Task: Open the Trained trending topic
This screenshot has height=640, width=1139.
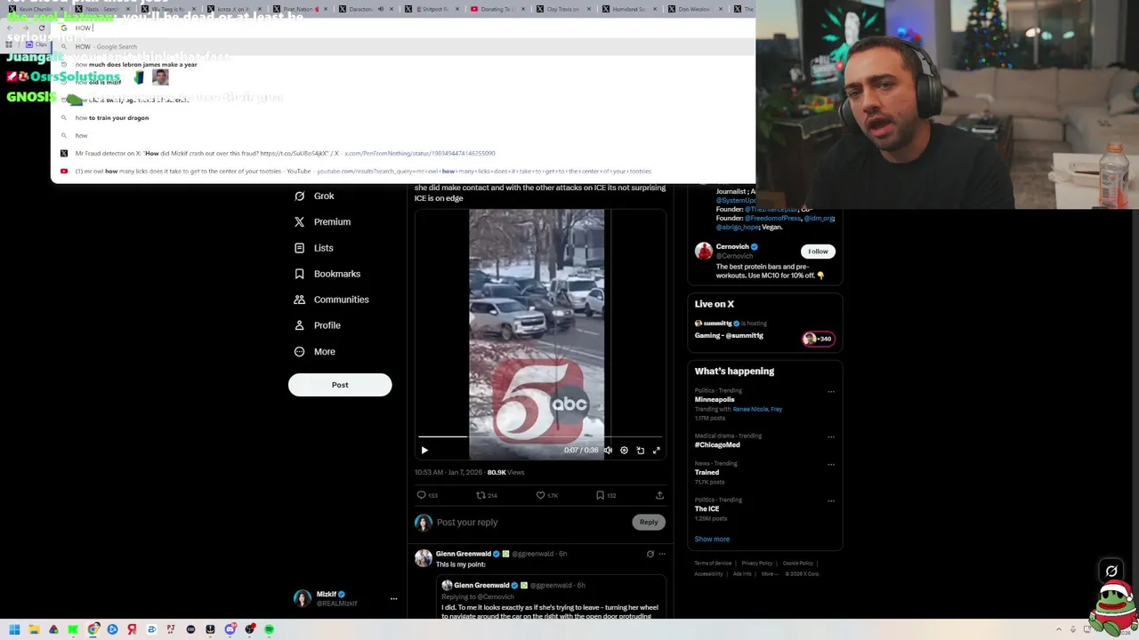Action: 707,472
